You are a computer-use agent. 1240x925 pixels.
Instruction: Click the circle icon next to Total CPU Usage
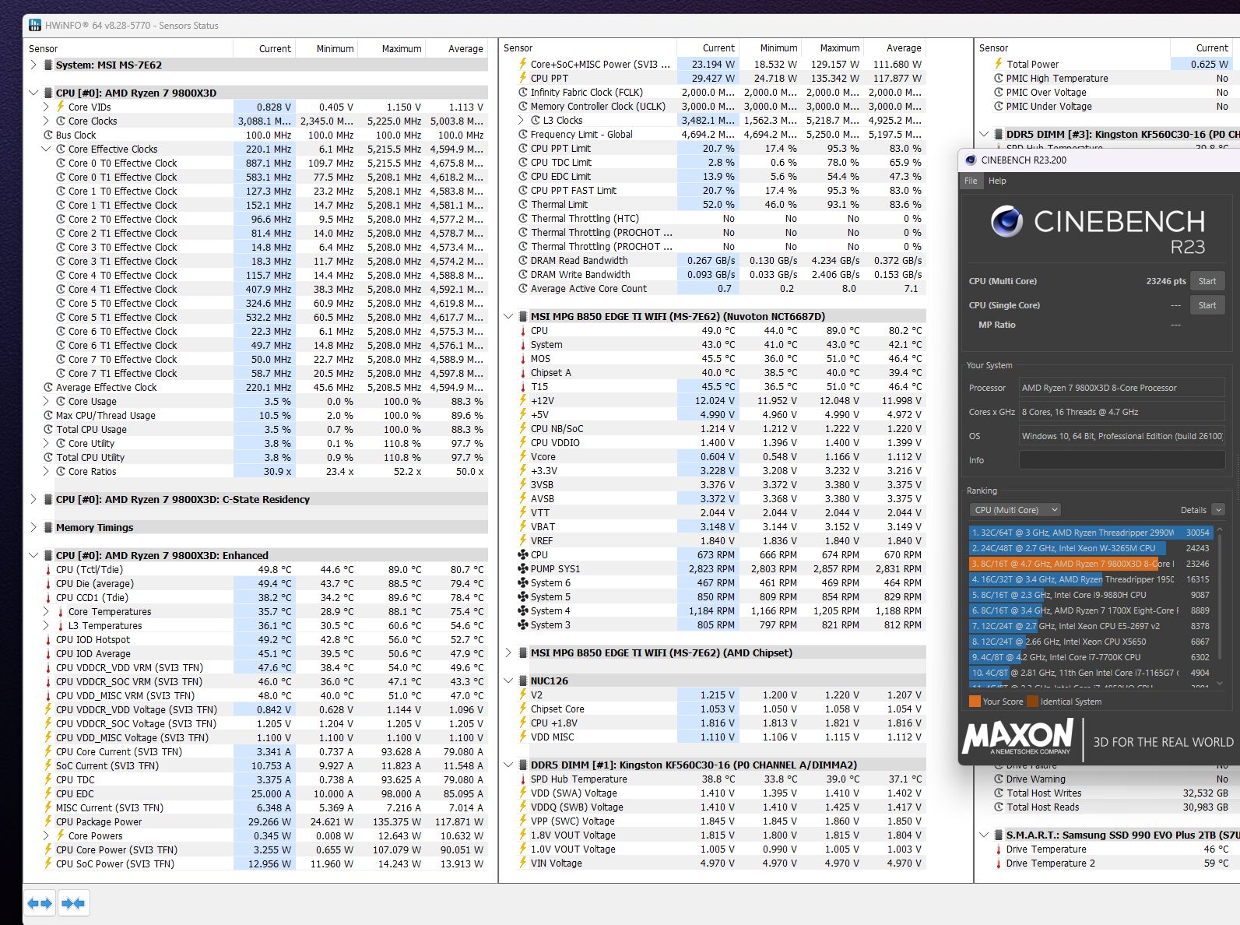[48, 429]
